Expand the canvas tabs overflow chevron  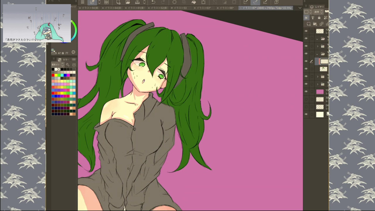300,8
